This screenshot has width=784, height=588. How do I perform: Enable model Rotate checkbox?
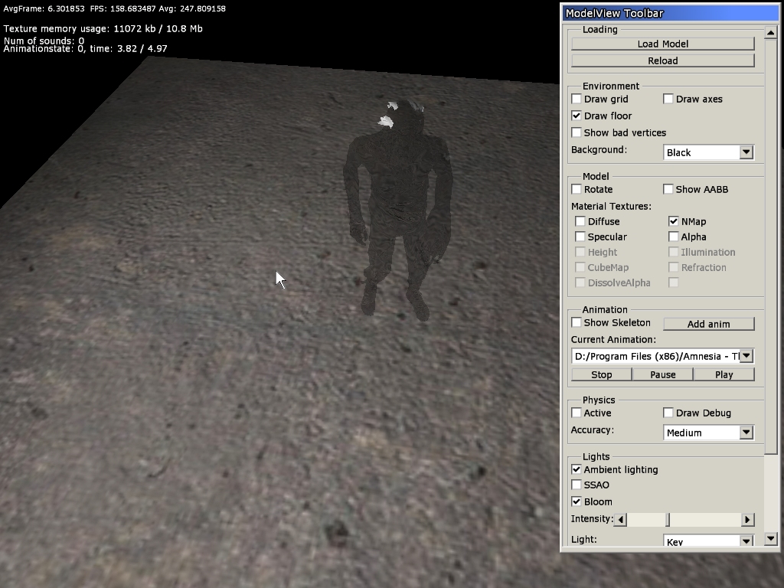pos(577,189)
